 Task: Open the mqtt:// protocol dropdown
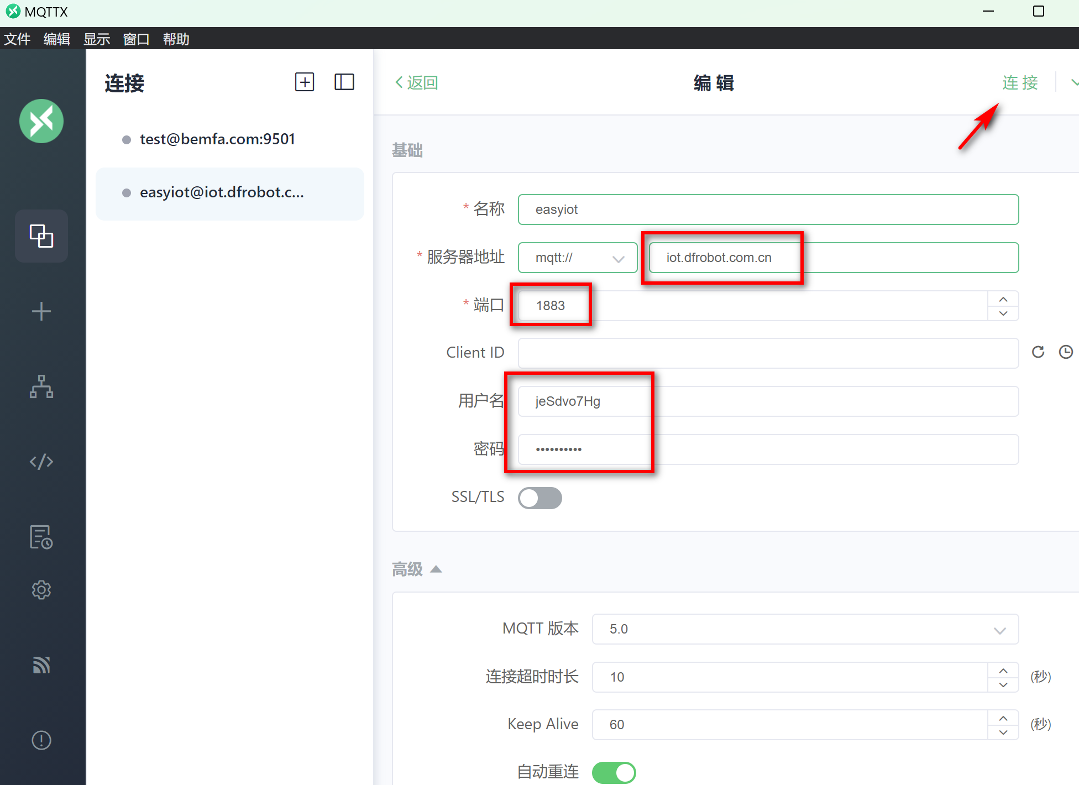pyautogui.click(x=578, y=258)
